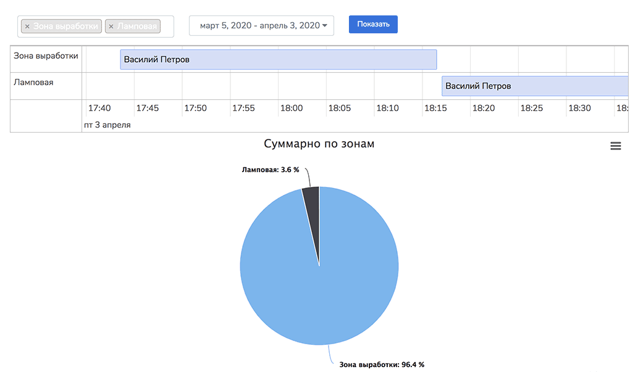The width and height of the screenshot is (638, 372).
Task: Click the 18:30 time axis label
Action: pyautogui.click(x=579, y=108)
